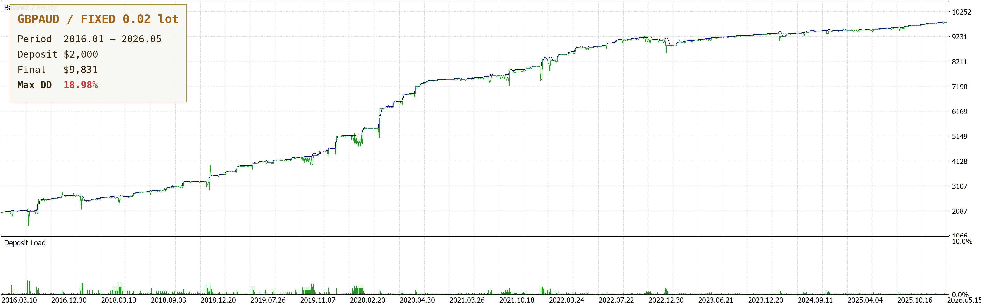The width and height of the screenshot is (981, 305).
Task: Click the 2018.09.03 date label
Action: (x=168, y=300)
